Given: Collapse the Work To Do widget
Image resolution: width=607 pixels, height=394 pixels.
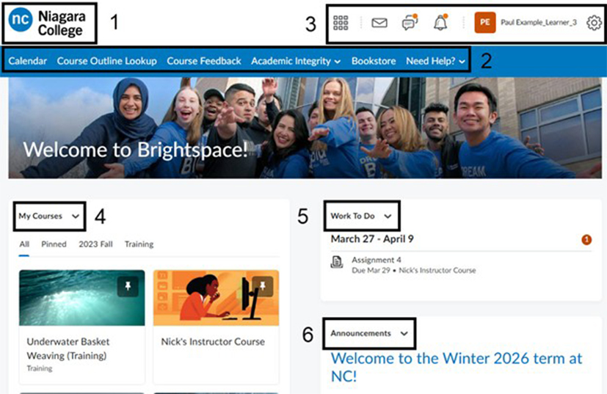Looking at the screenshot, I should coord(388,216).
